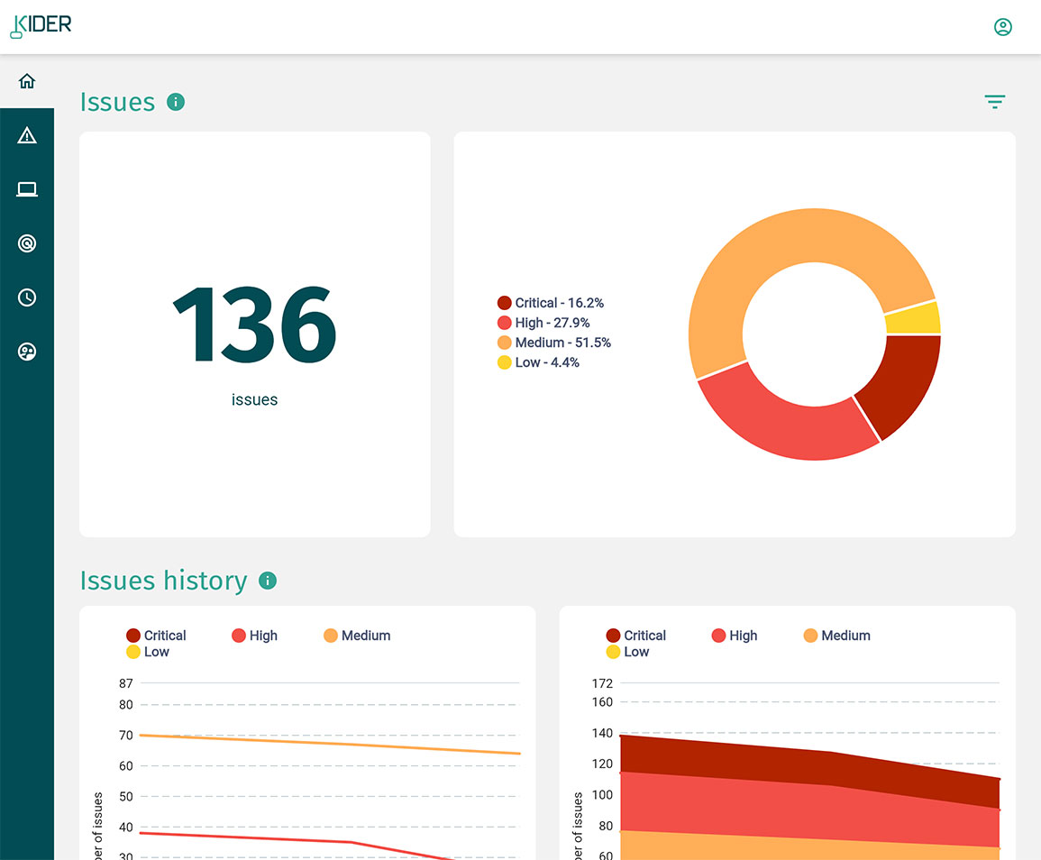The image size is (1041, 860).
Task: Hide Critical line in left history chart
Action: tap(156, 636)
